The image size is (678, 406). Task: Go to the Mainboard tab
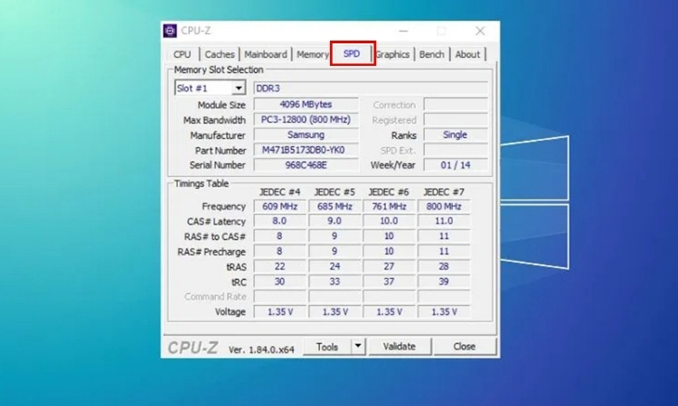pyautogui.click(x=266, y=54)
